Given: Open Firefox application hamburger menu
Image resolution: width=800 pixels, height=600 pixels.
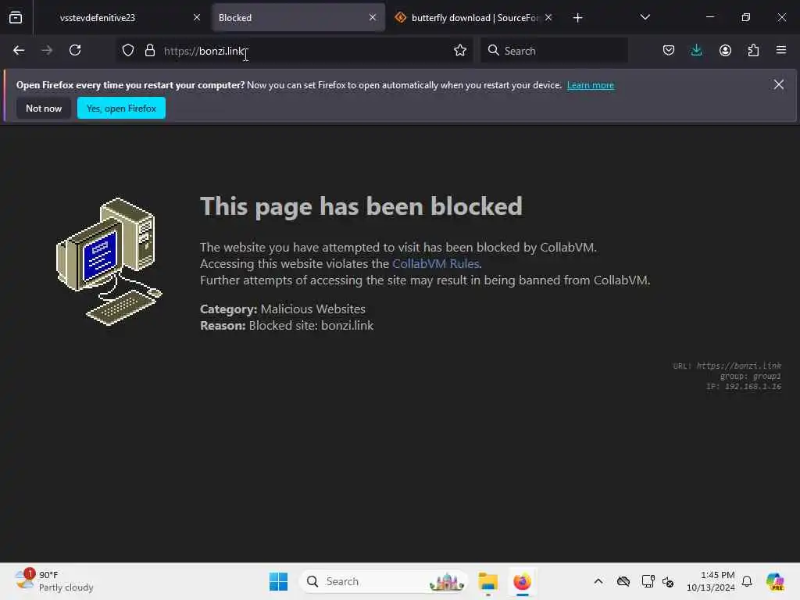Looking at the screenshot, I should coord(781,51).
